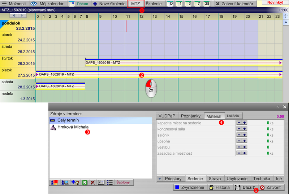Screen dimensions: 289x194
Task: Click the green S icon in resources toolbar
Action: coord(85,182)
